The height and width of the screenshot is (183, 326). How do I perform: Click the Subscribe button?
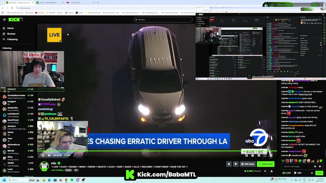click(266, 164)
